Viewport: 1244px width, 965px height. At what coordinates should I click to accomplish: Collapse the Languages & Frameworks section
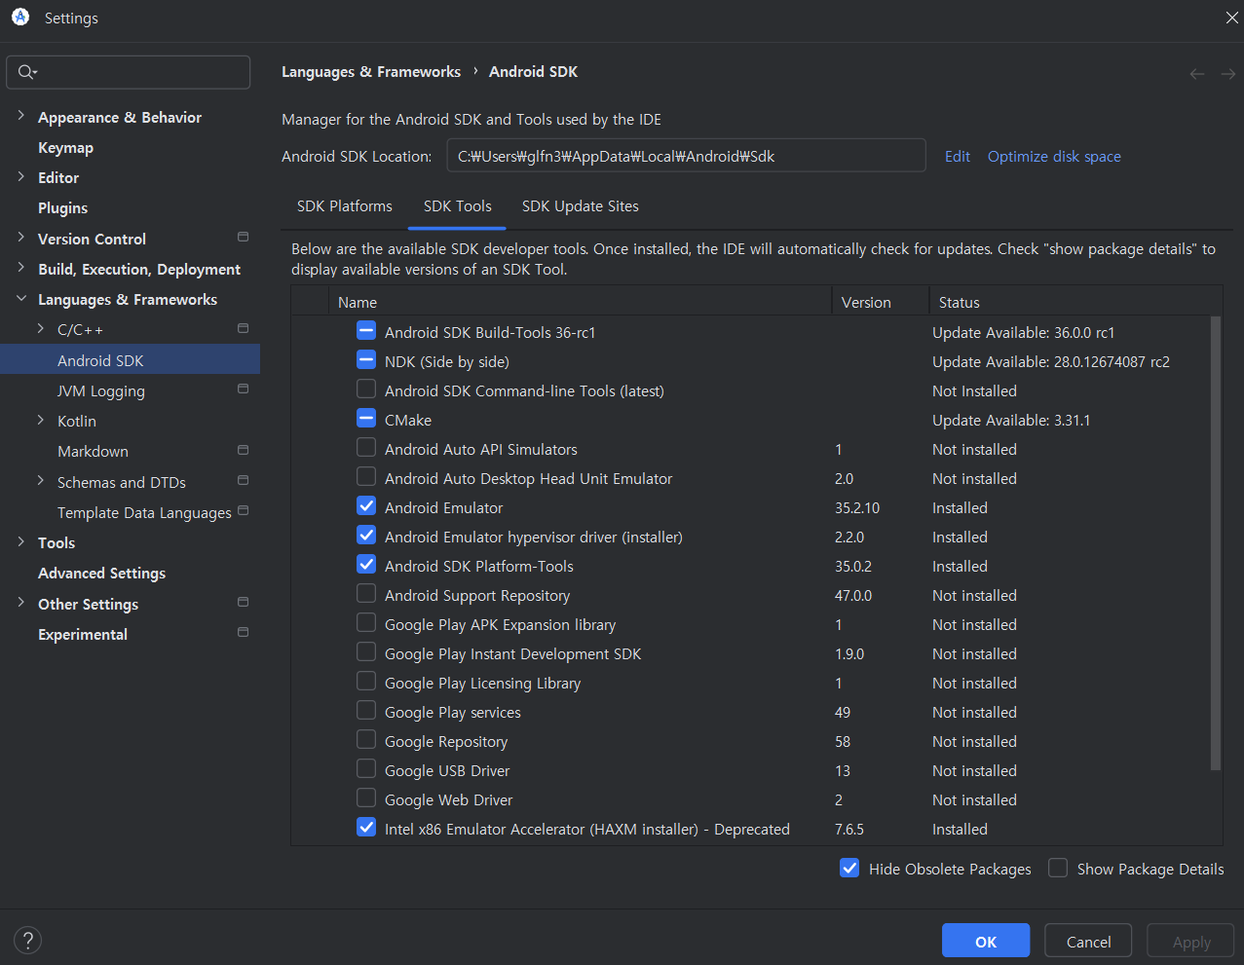coord(21,299)
